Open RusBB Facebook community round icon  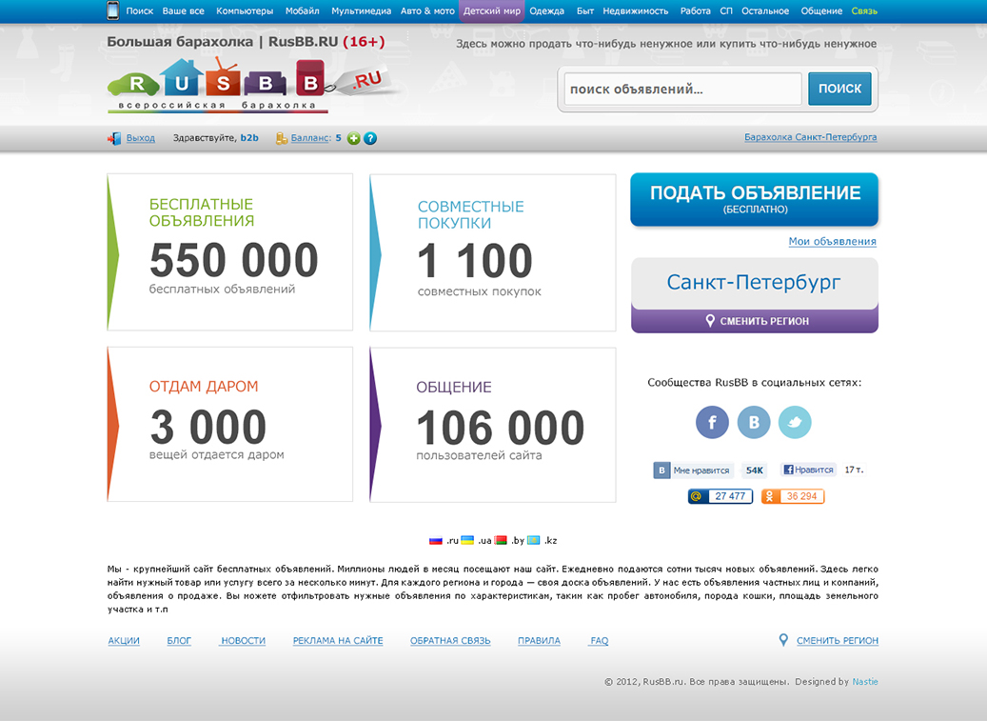click(712, 422)
